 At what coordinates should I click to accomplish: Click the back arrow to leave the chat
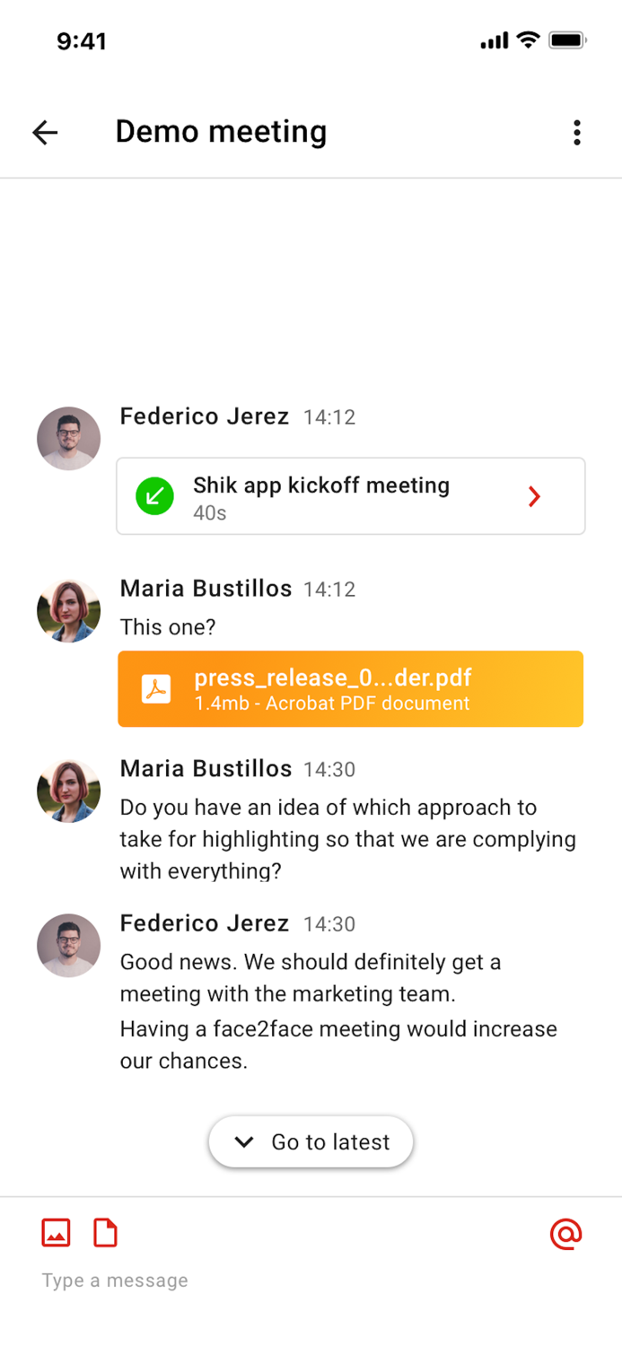(45, 132)
